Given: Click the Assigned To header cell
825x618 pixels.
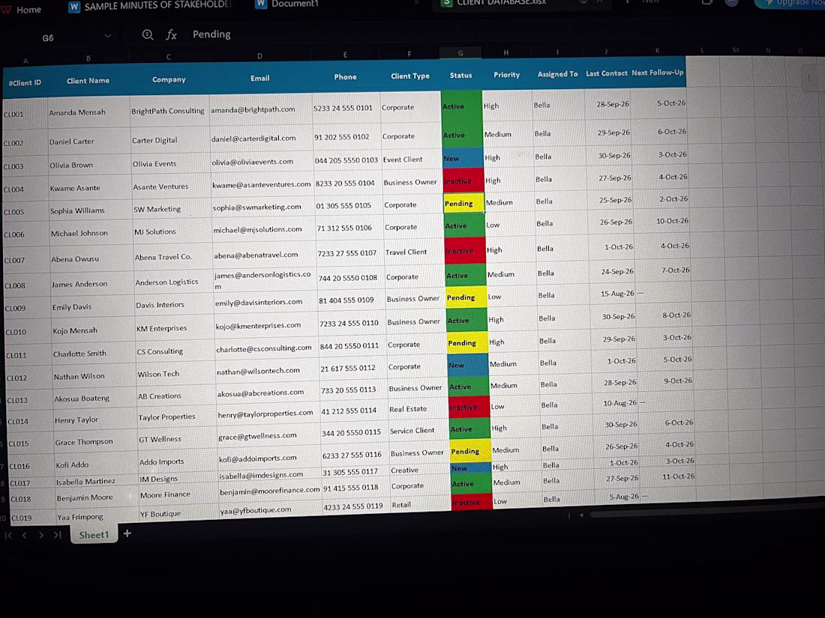Looking at the screenshot, I should 558,74.
